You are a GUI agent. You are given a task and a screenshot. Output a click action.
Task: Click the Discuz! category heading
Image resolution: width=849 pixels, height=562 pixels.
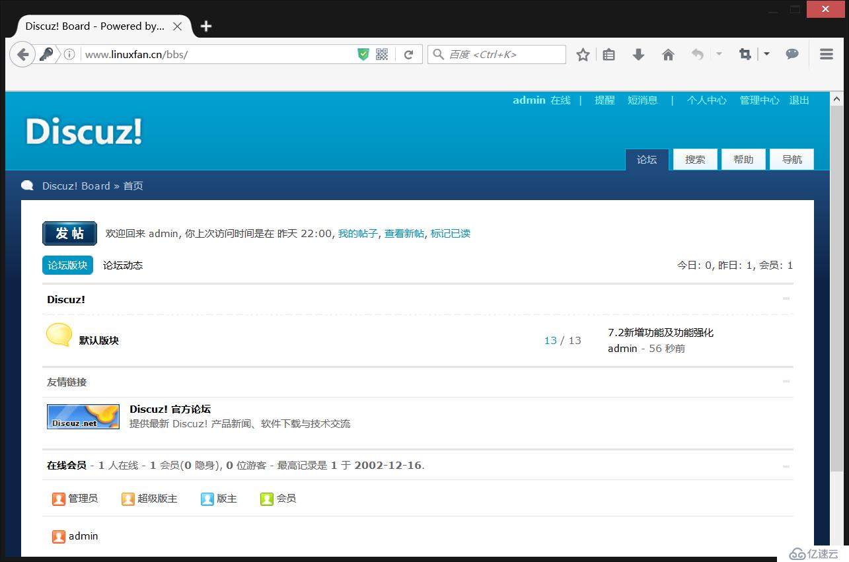(x=66, y=299)
